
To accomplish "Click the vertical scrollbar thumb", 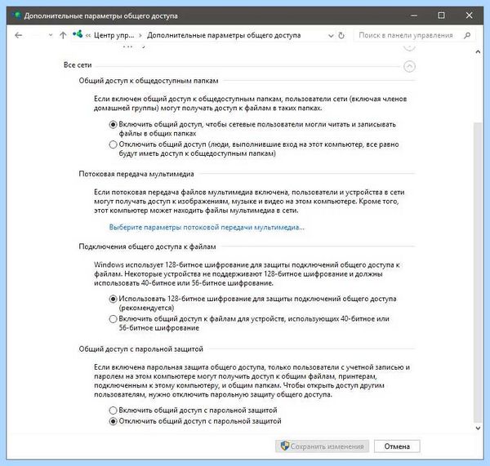I will pos(478,272).
